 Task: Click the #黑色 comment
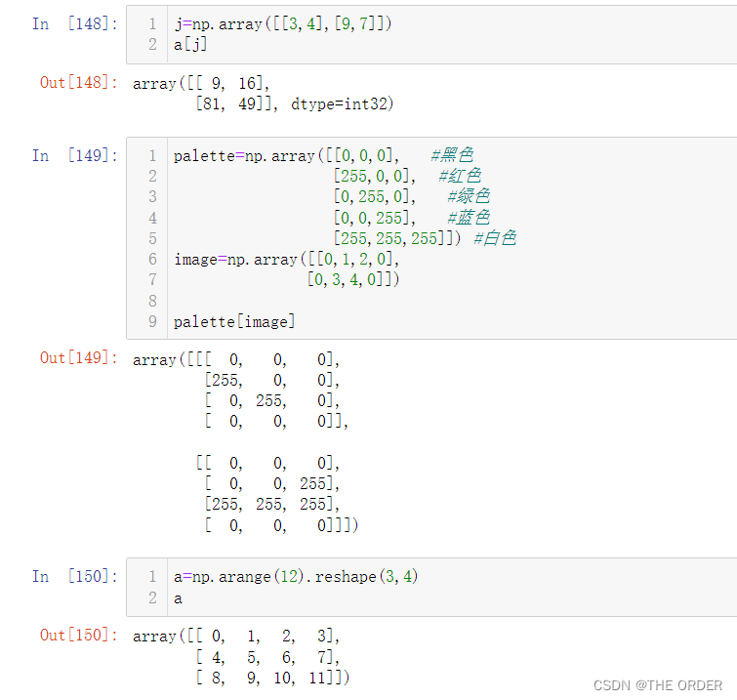coord(452,154)
